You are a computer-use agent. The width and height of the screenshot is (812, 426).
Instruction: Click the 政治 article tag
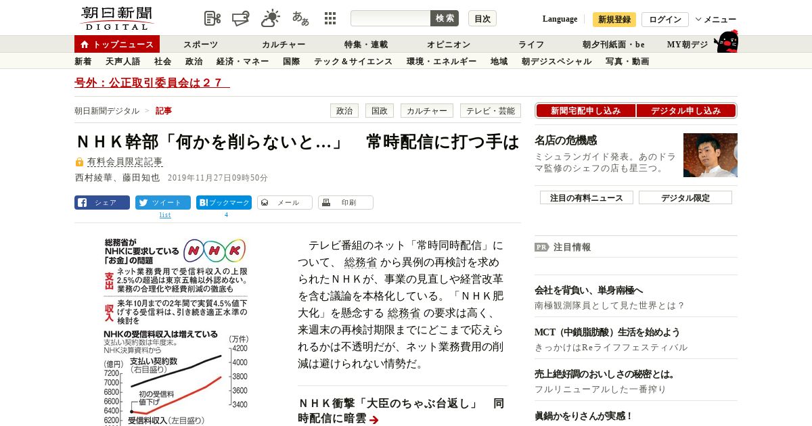point(344,111)
